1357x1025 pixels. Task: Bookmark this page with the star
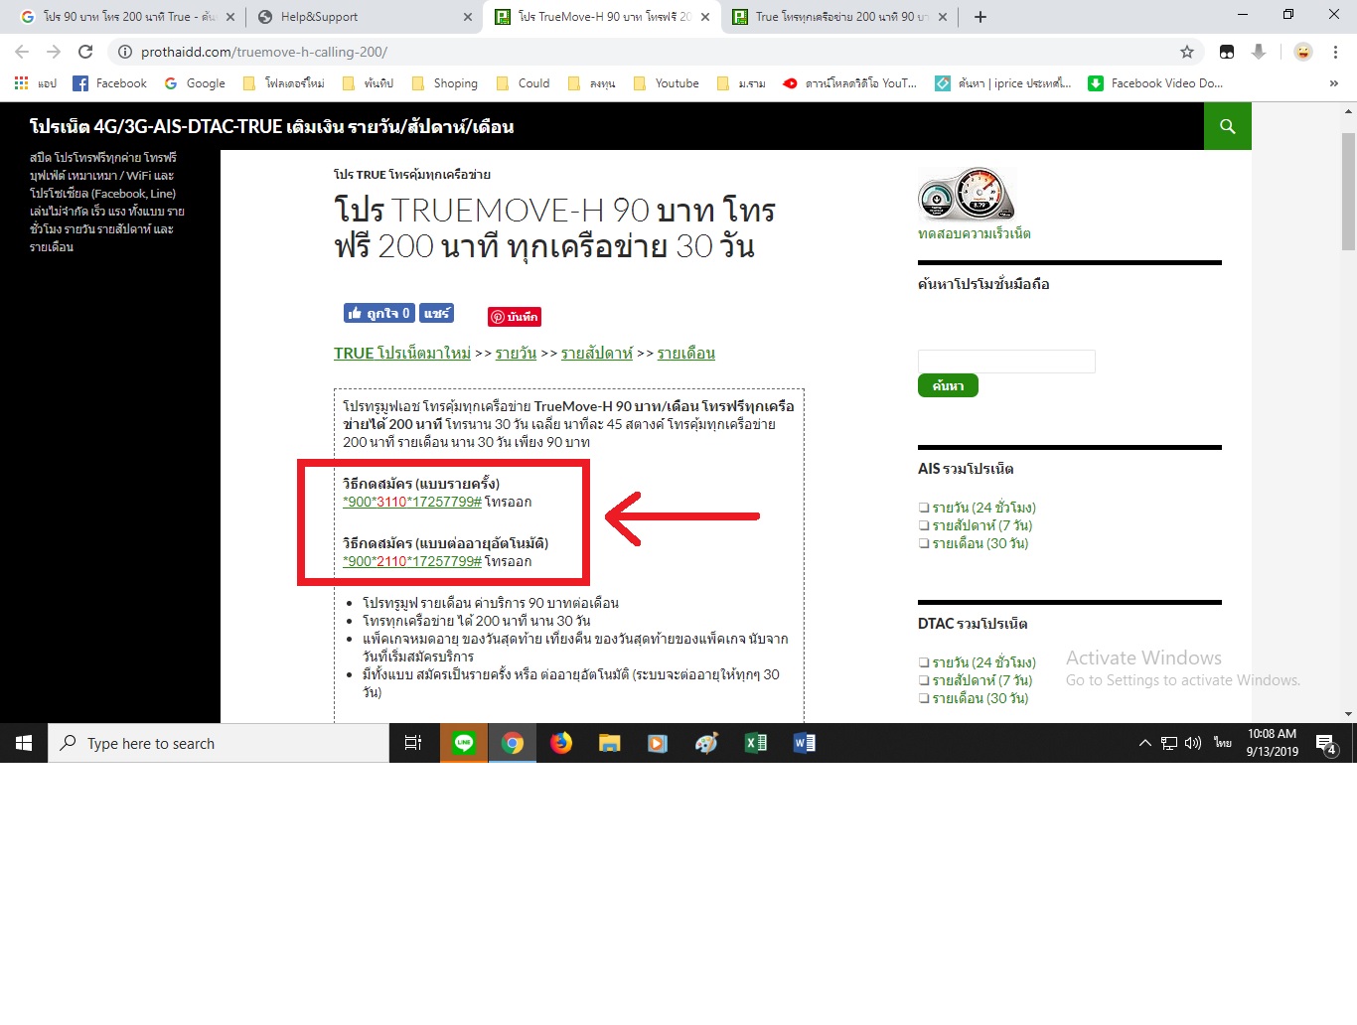(x=1187, y=52)
